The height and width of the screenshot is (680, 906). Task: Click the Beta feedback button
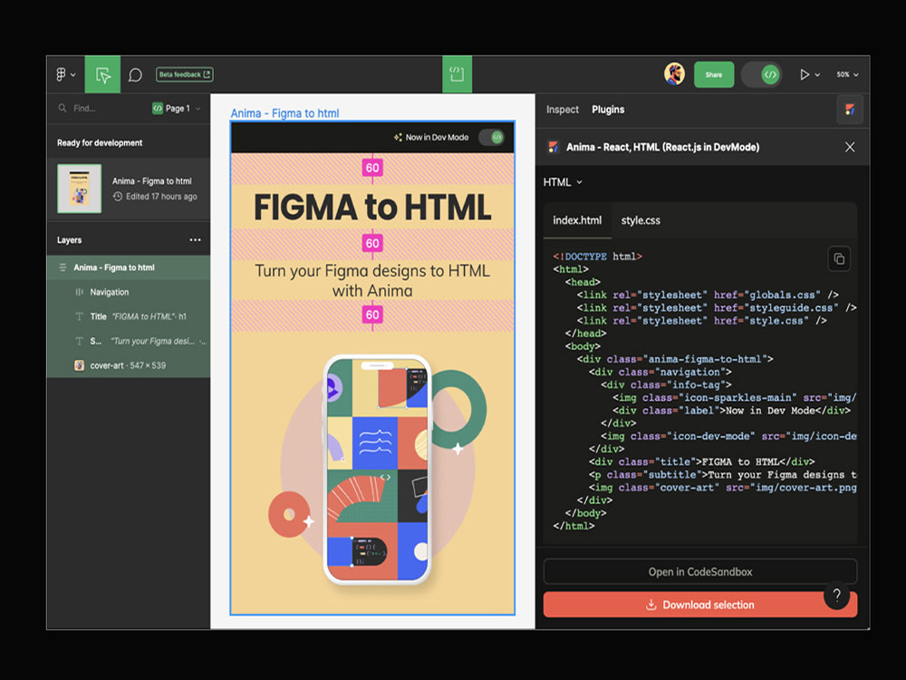coord(185,74)
